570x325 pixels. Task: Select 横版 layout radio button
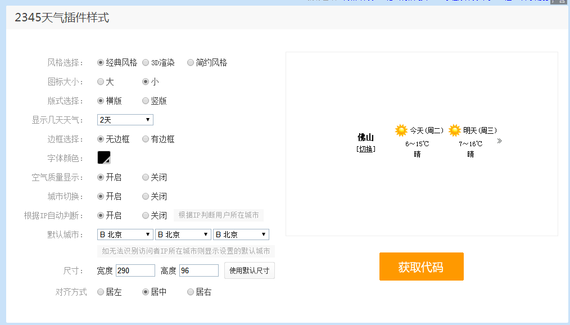point(101,101)
